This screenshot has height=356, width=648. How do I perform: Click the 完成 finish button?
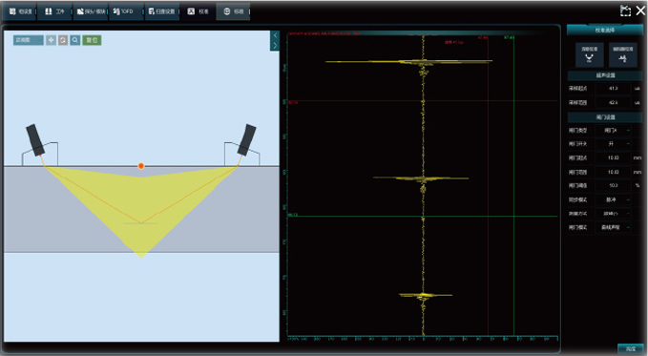(630, 349)
